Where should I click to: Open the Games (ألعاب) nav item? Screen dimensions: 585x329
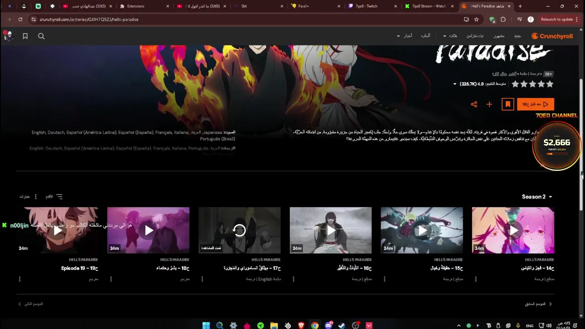click(425, 36)
